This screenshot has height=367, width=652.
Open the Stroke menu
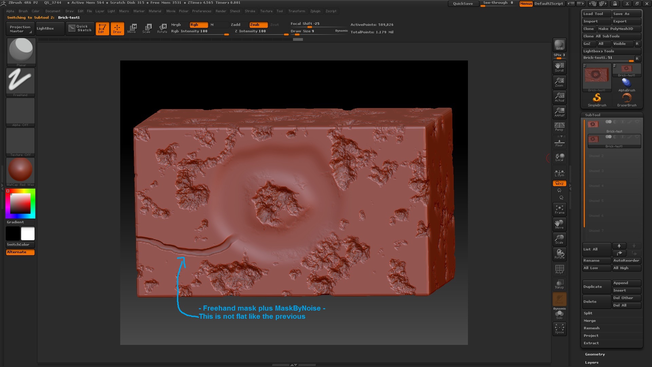click(x=250, y=11)
